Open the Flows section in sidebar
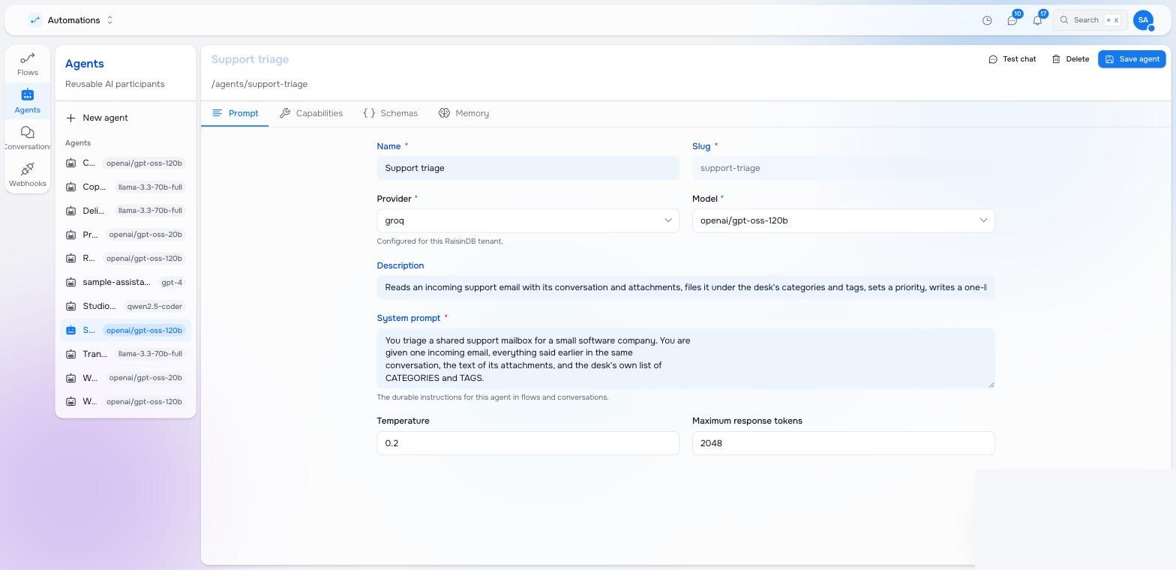Viewport: 1176px width, 570px height. pyautogui.click(x=28, y=64)
